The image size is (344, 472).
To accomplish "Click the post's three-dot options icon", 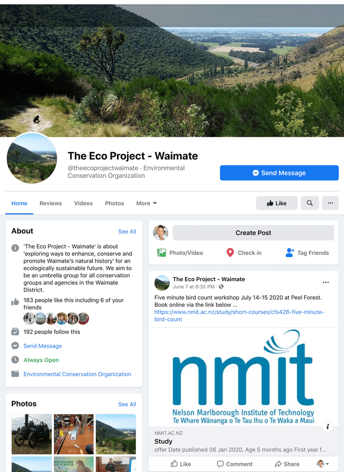I will point(325,282).
